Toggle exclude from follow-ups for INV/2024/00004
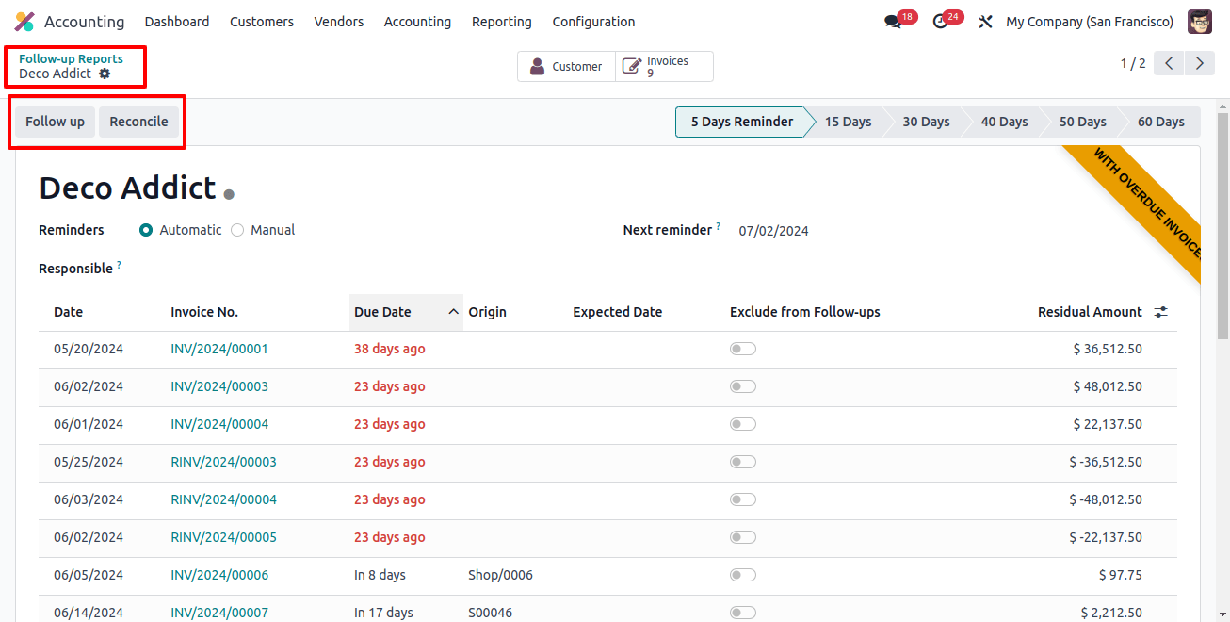 [x=743, y=424]
